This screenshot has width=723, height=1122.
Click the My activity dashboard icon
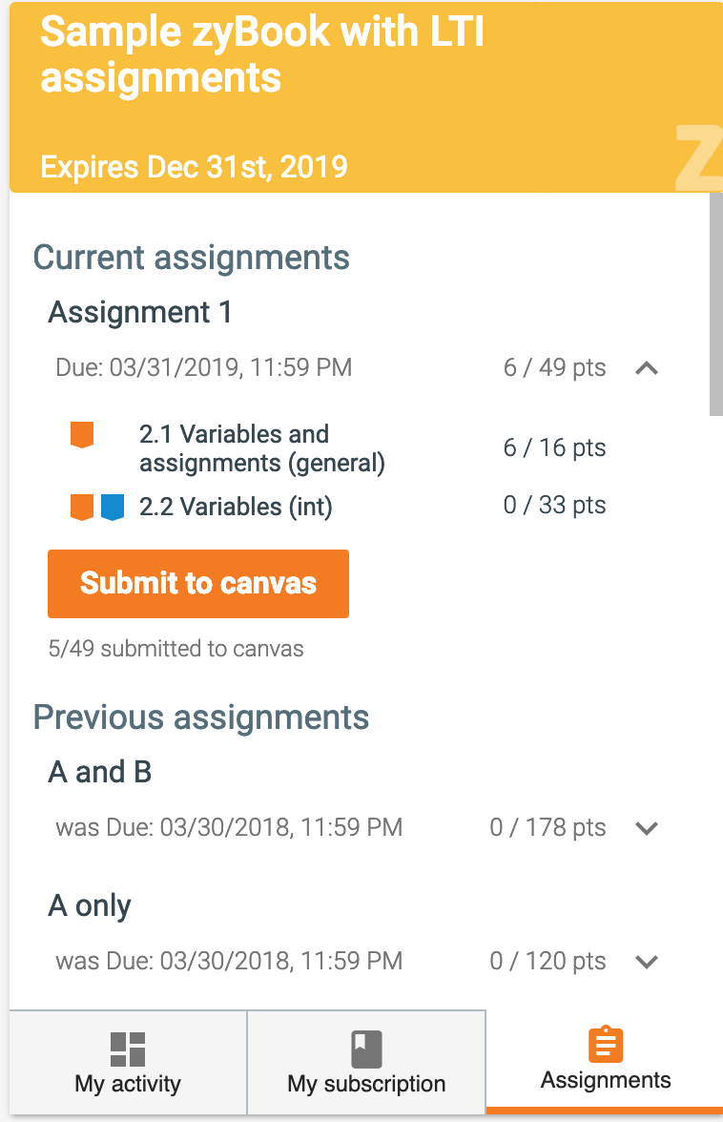(128, 1049)
